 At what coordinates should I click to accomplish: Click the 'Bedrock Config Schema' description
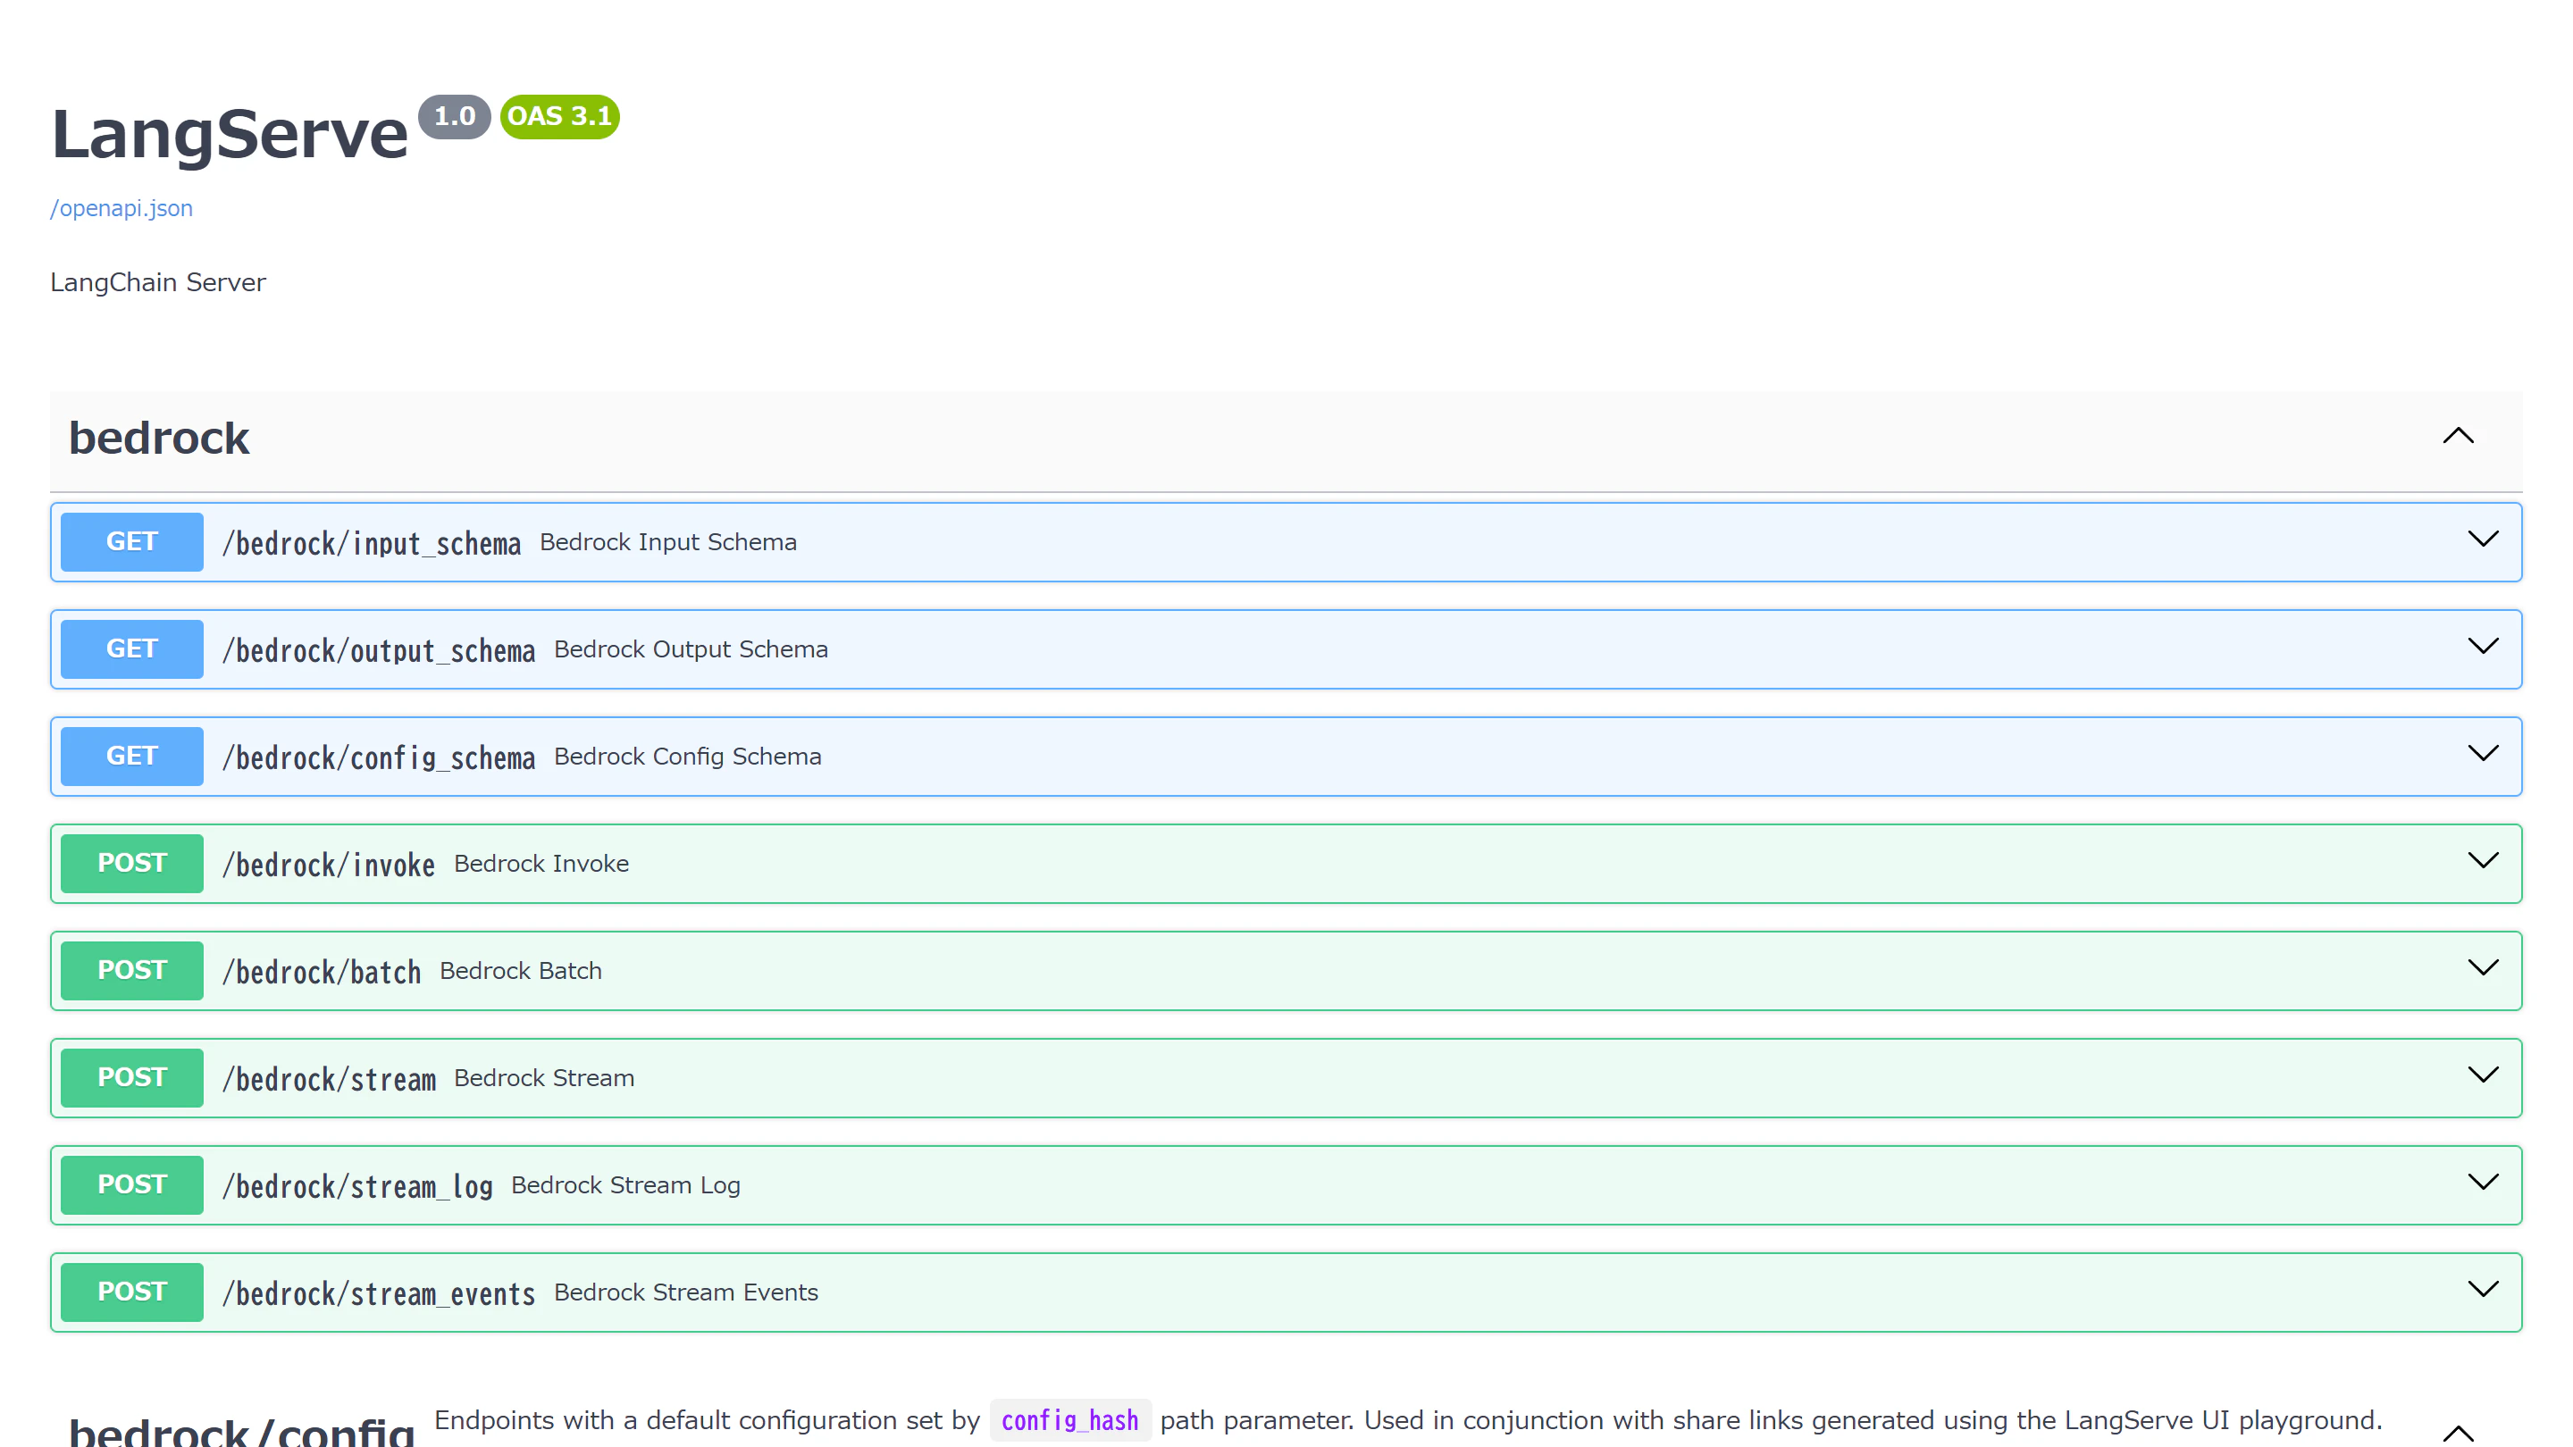[x=688, y=756]
